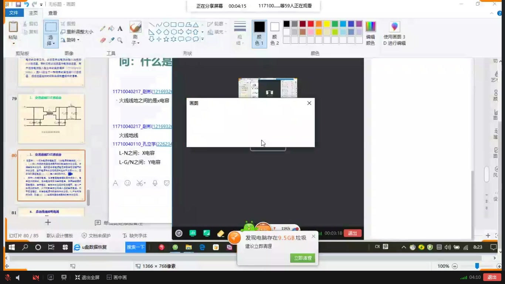This screenshot has width=505, height=284.
Task: Select the Text tool A
Action: (x=120, y=28)
